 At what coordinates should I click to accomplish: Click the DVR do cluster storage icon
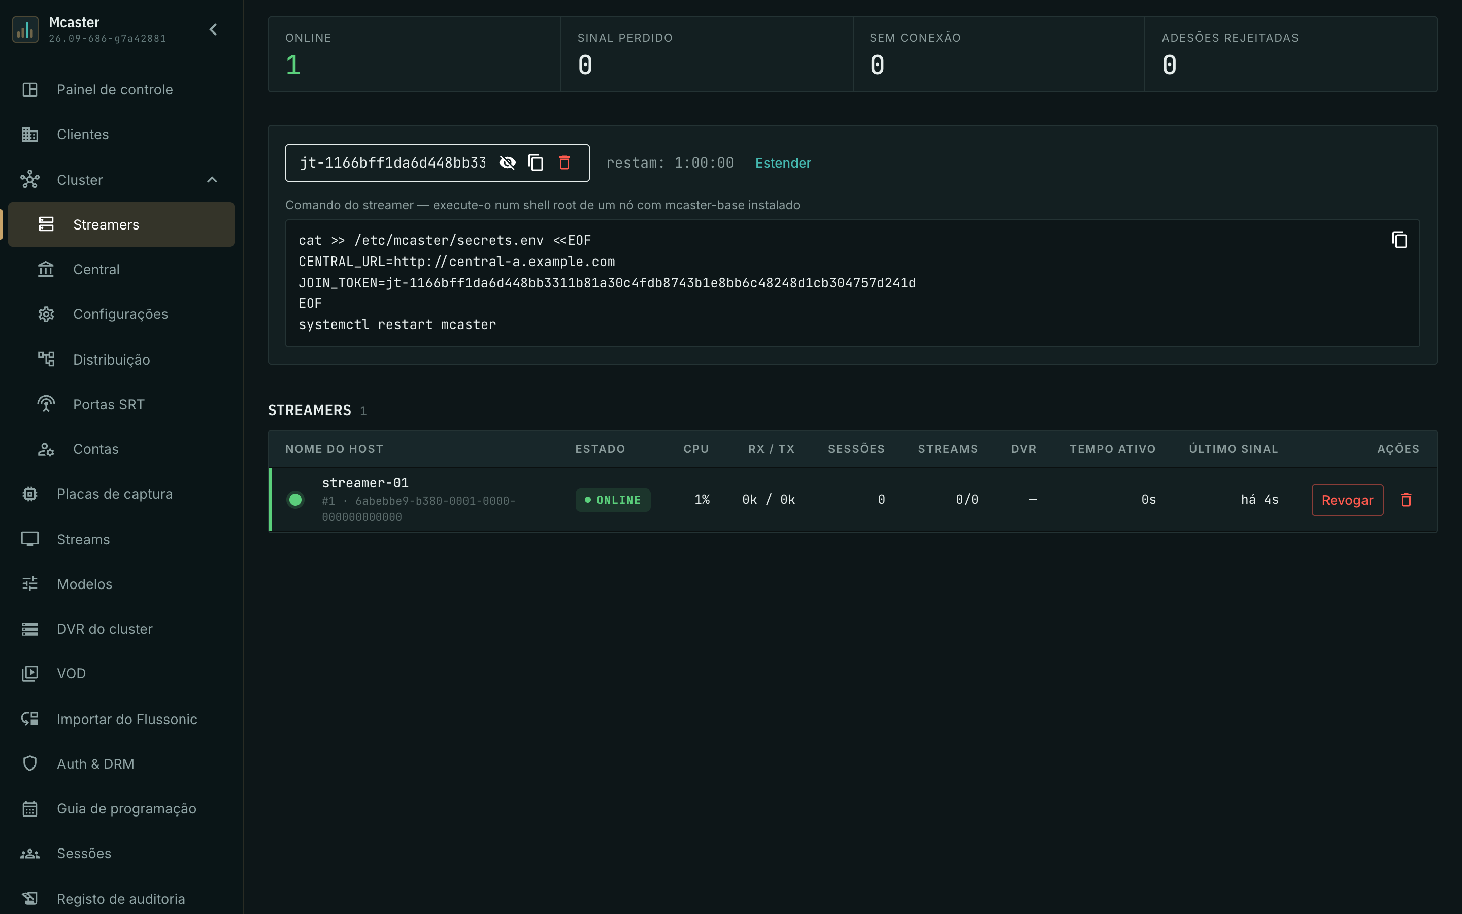(29, 629)
